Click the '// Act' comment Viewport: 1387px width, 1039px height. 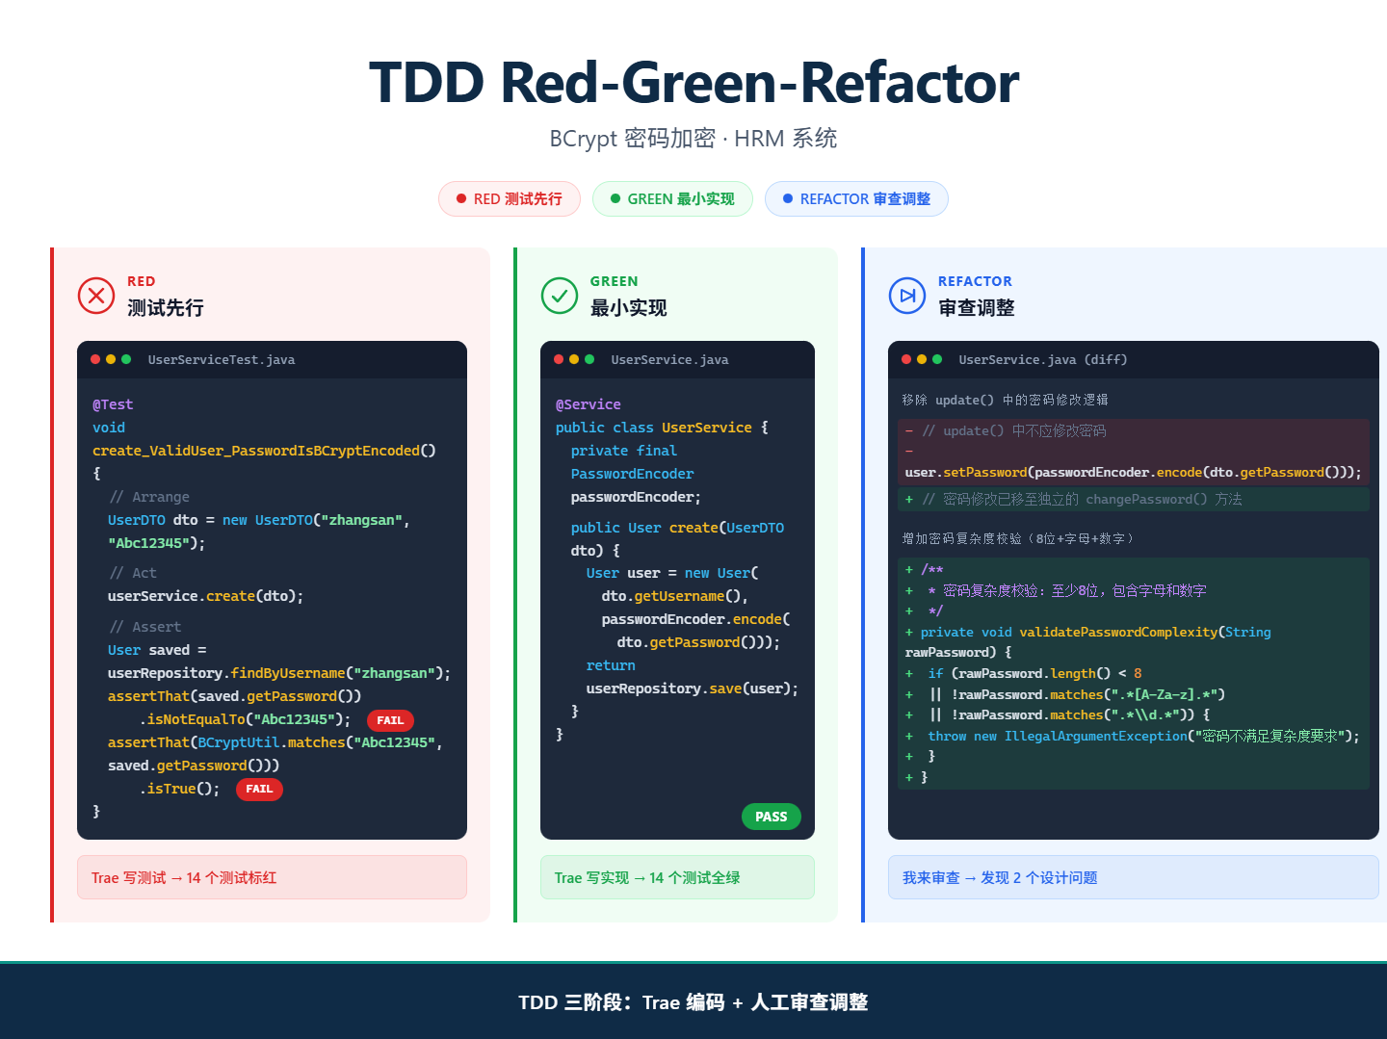tap(133, 573)
